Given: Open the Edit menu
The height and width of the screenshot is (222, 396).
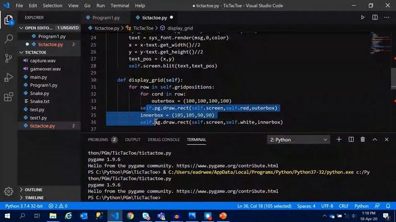Looking at the screenshot, I should click(33, 6).
